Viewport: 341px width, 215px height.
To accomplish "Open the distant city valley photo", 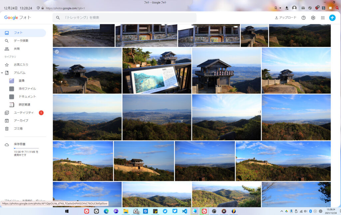I will [157, 117].
